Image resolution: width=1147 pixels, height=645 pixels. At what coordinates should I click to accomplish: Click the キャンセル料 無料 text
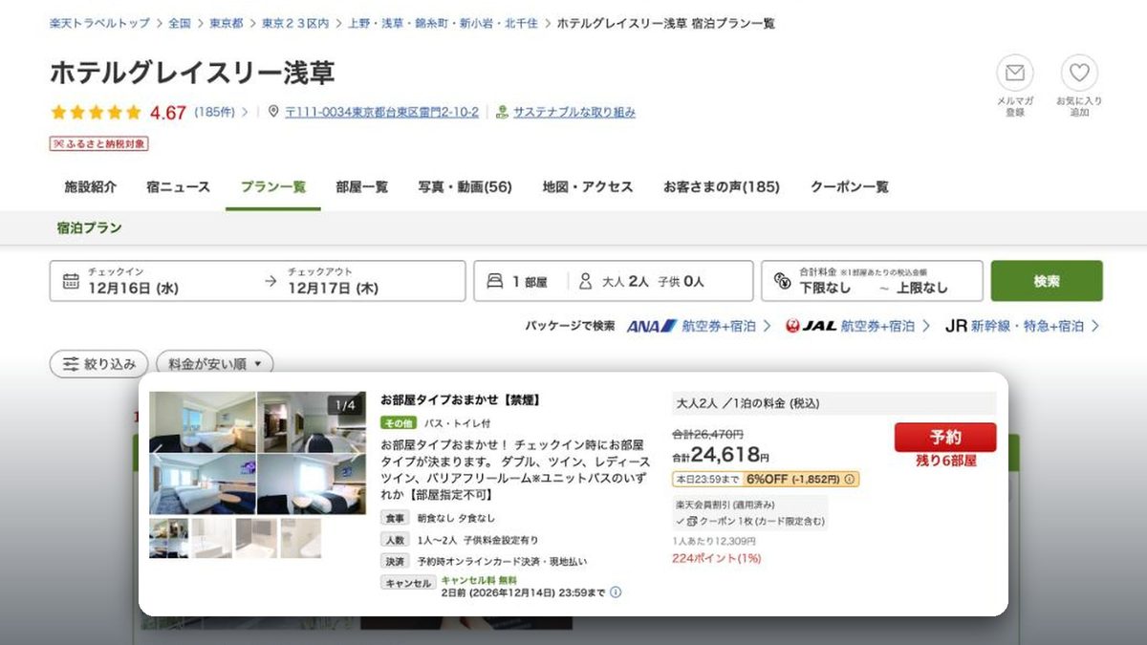(x=478, y=579)
